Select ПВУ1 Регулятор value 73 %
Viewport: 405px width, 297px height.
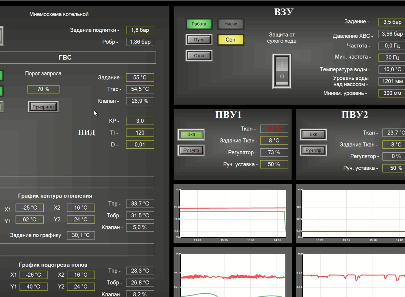(x=274, y=152)
